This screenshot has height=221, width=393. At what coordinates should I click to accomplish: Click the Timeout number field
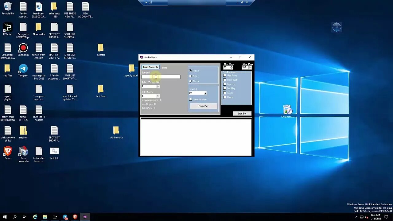(196, 93)
